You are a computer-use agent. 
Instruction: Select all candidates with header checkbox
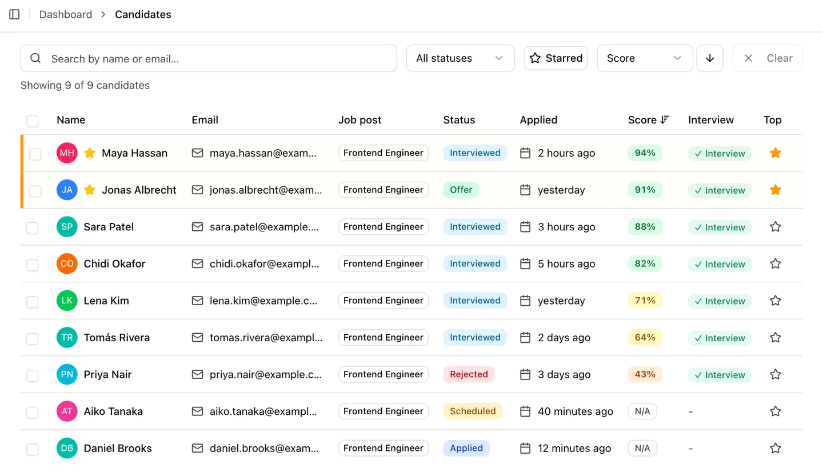pos(33,121)
